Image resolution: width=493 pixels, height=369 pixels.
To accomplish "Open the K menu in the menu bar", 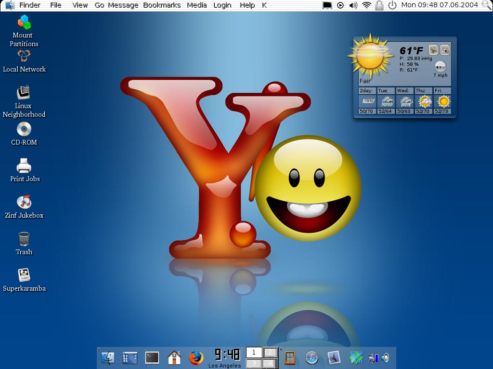I will 264,5.
